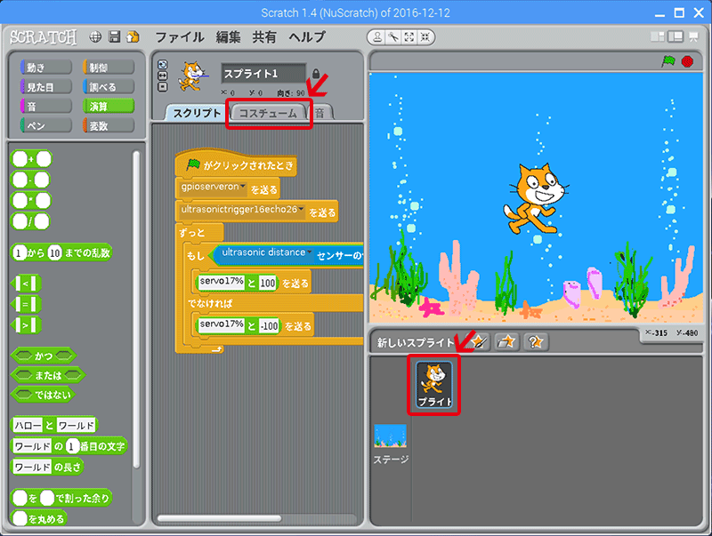Select the 調べる block category
Viewport: 712px width, 536px height.
tap(107, 87)
